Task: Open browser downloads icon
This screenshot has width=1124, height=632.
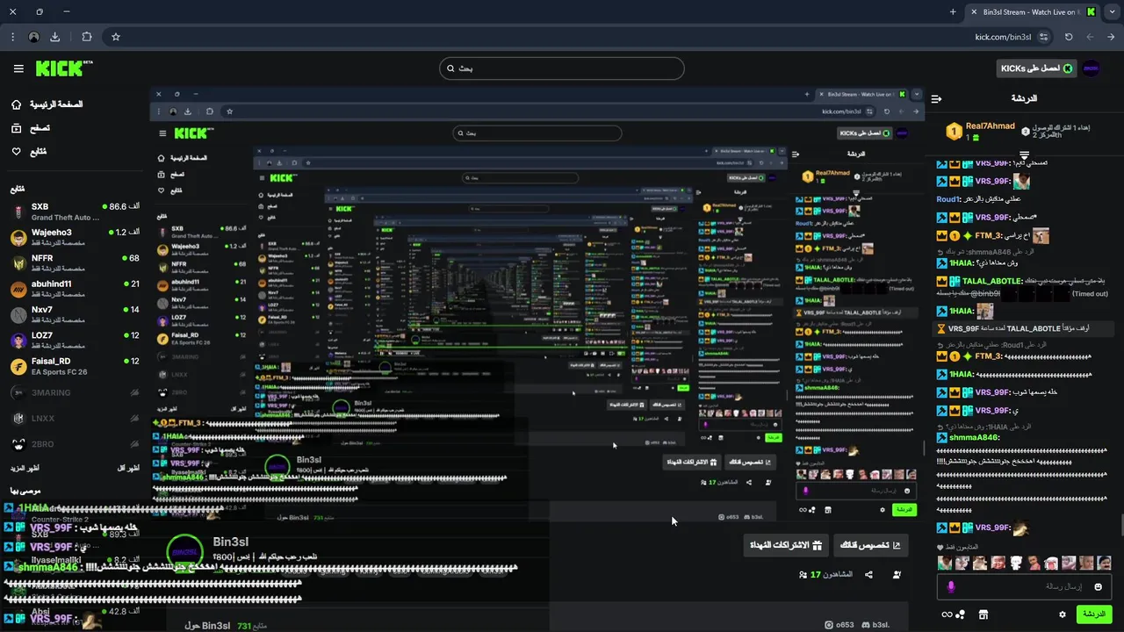Action: [55, 37]
